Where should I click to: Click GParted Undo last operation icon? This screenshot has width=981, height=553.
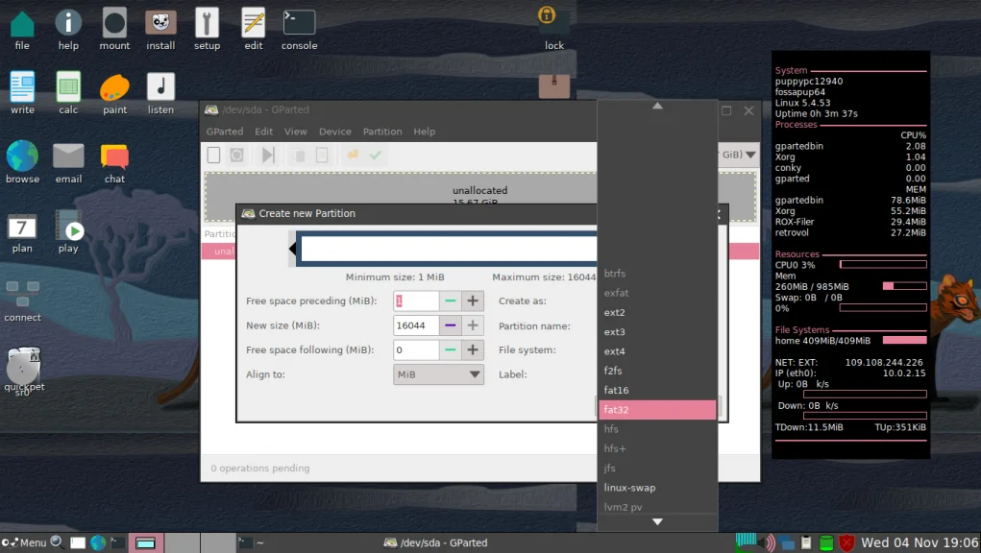pos(353,155)
